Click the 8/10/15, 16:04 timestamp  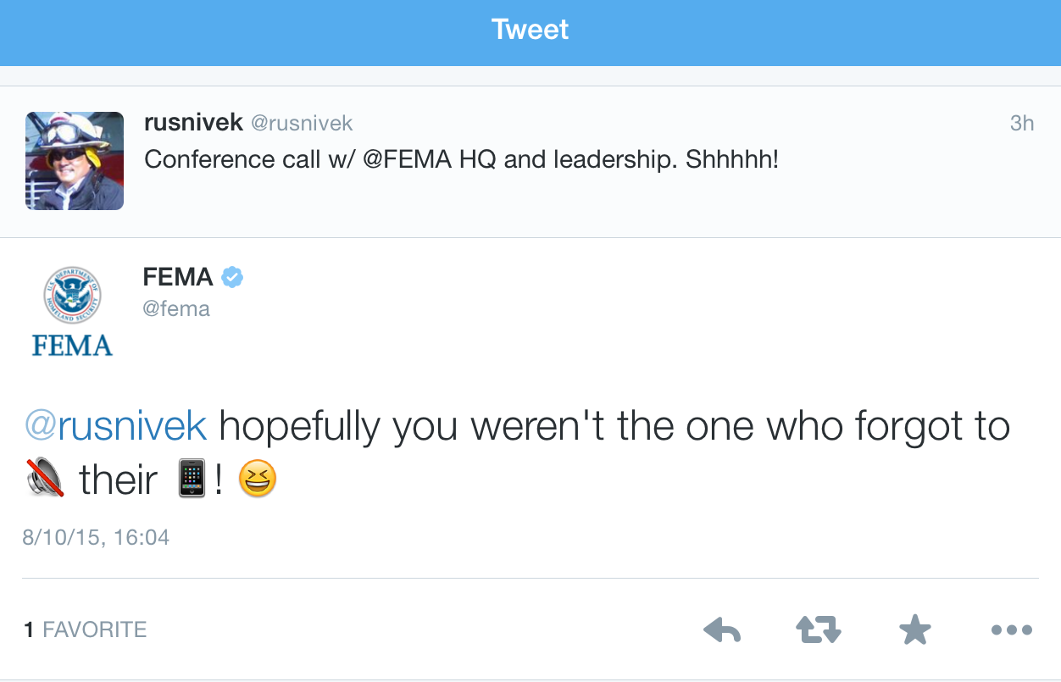96,537
